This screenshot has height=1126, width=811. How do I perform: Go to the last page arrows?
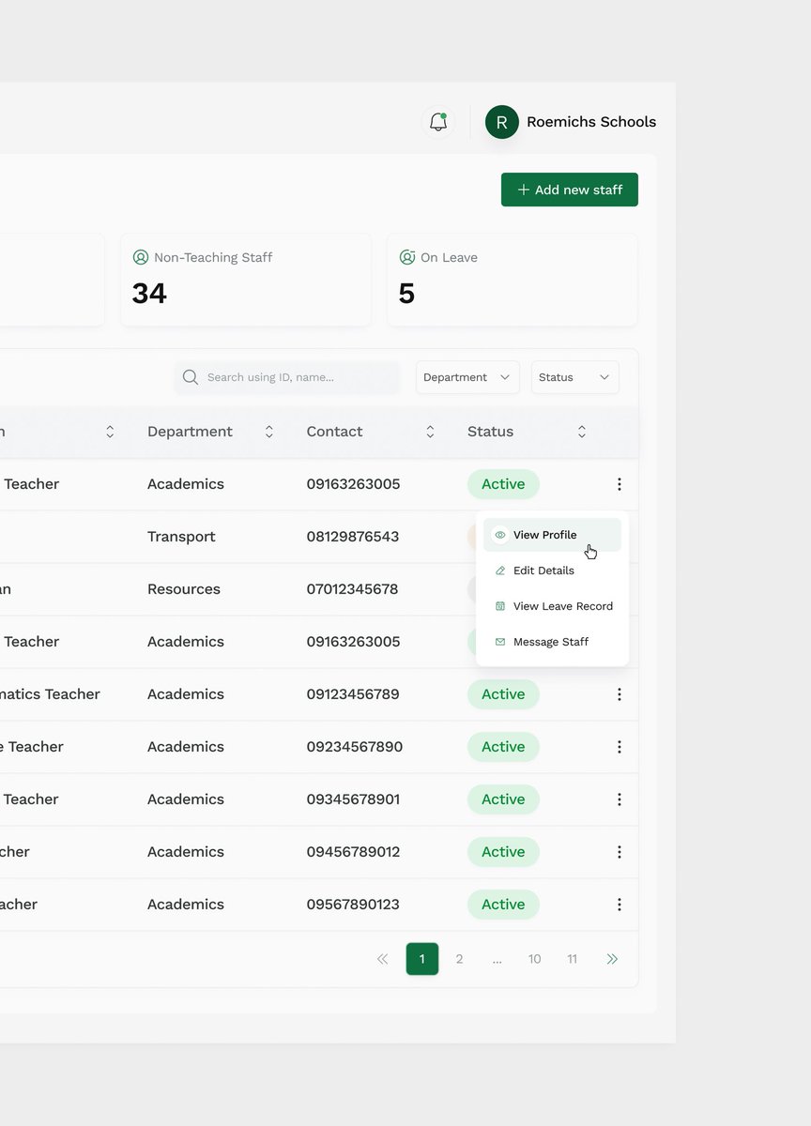[x=612, y=959]
